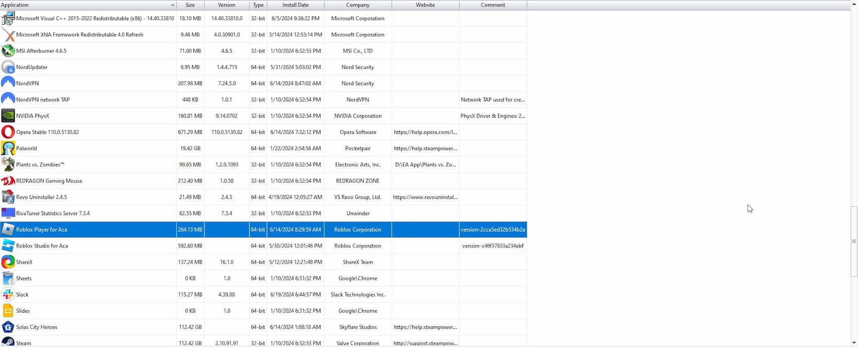Screen dimensions: 858x347
Task: Click 'Palworld' application name
Action: pos(26,148)
